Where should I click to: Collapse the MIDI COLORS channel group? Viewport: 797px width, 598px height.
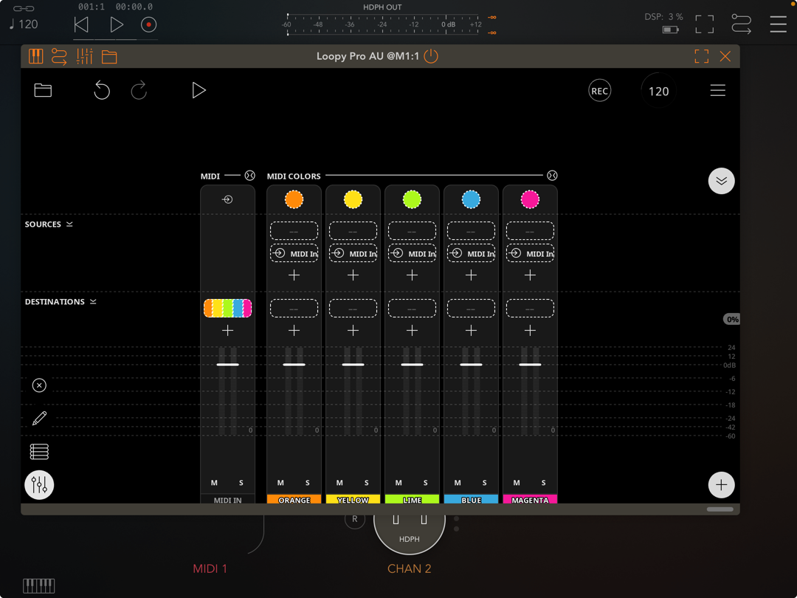[x=552, y=176]
